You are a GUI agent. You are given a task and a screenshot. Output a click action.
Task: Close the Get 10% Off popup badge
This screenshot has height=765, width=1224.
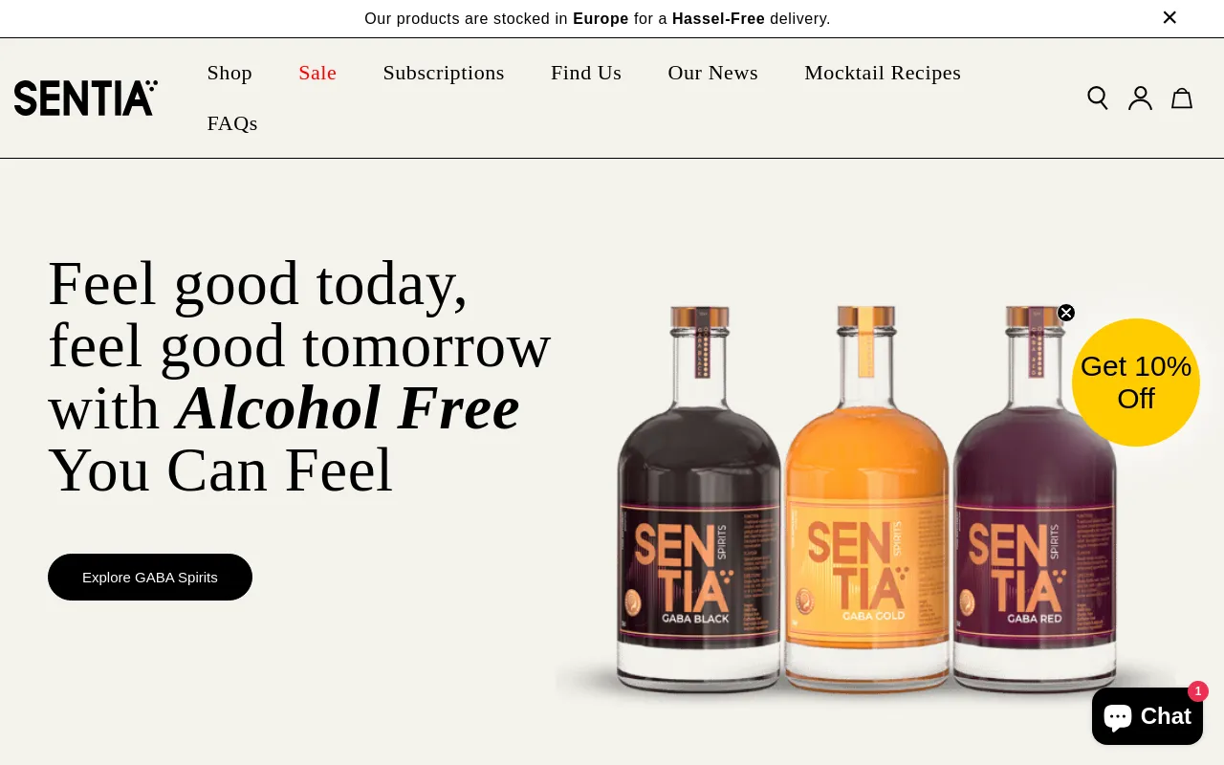(1066, 313)
